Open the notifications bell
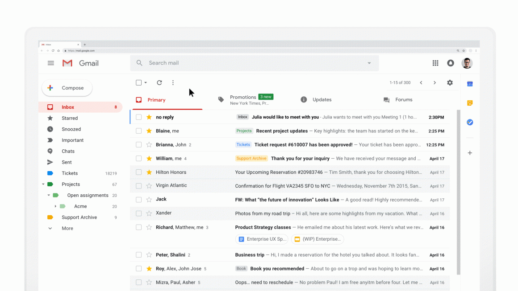Screen dimensions: 518x291 [450, 63]
